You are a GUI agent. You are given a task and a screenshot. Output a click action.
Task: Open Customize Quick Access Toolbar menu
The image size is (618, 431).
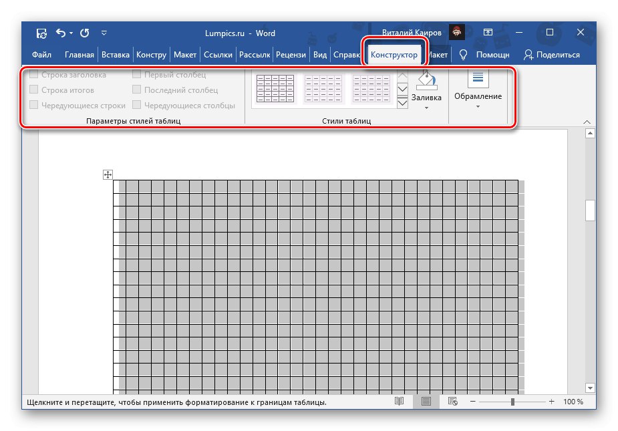(104, 33)
